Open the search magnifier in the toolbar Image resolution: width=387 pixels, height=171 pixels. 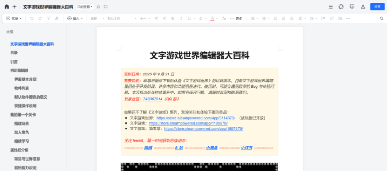(381, 18)
